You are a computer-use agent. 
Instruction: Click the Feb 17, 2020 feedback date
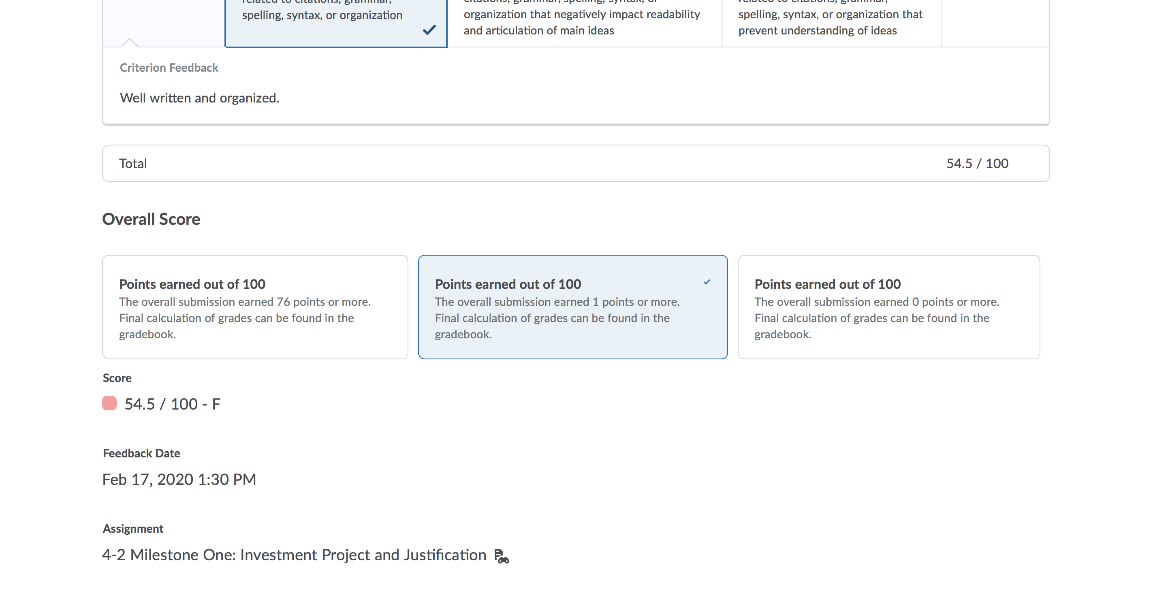click(179, 479)
